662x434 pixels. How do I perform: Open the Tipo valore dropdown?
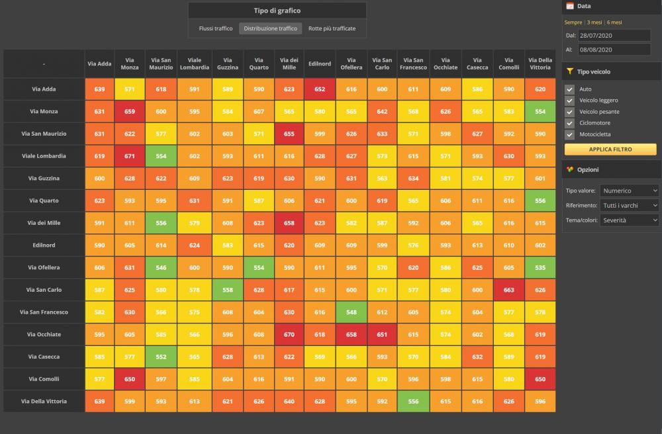[x=629, y=191]
